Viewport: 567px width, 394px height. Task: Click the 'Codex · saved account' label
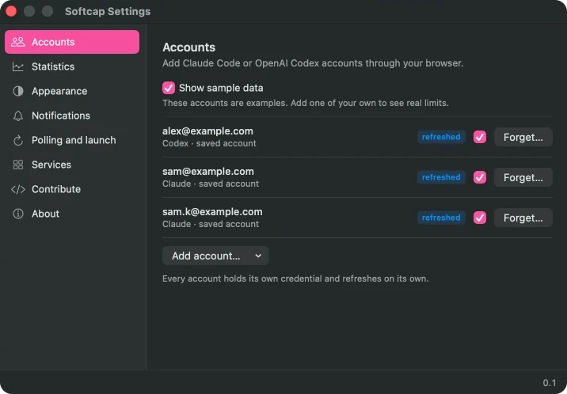[x=209, y=143]
